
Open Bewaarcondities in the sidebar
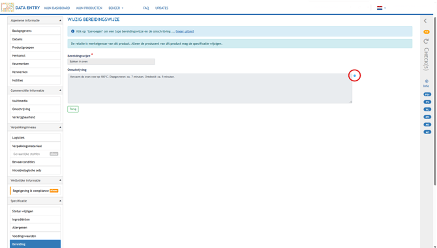click(35, 162)
